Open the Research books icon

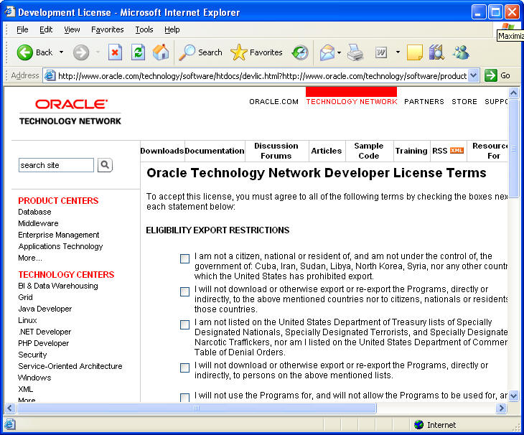pyautogui.click(x=436, y=52)
